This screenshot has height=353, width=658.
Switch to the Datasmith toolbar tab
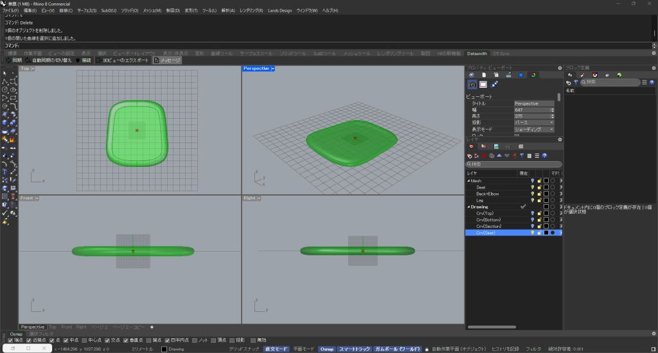coord(479,53)
